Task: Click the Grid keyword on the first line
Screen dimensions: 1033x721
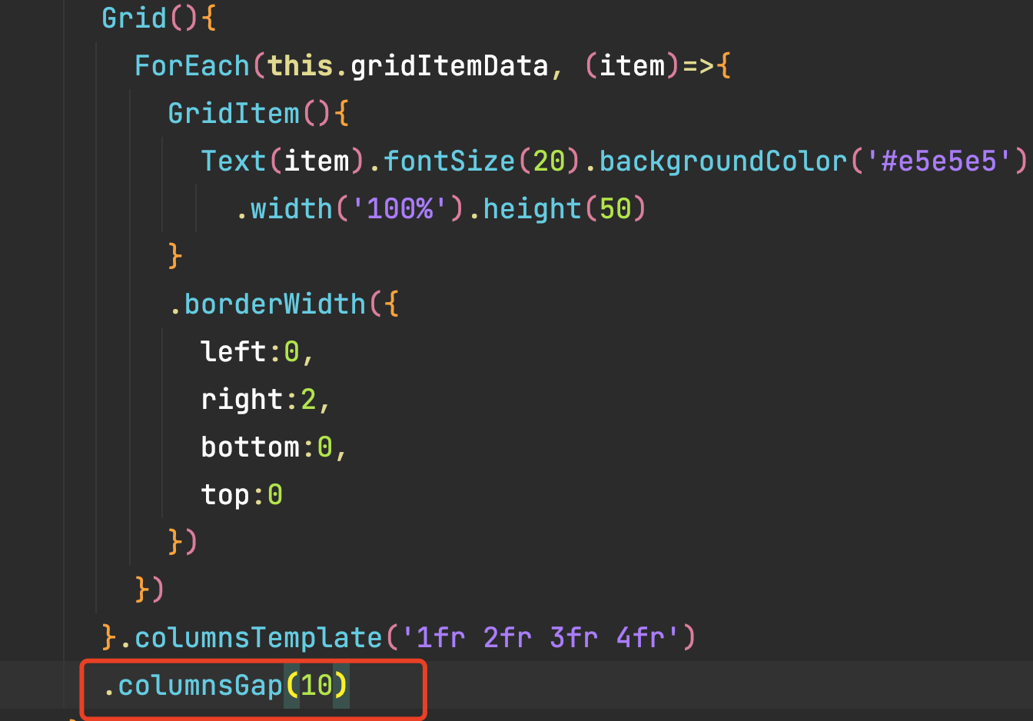Action: tap(134, 18)
